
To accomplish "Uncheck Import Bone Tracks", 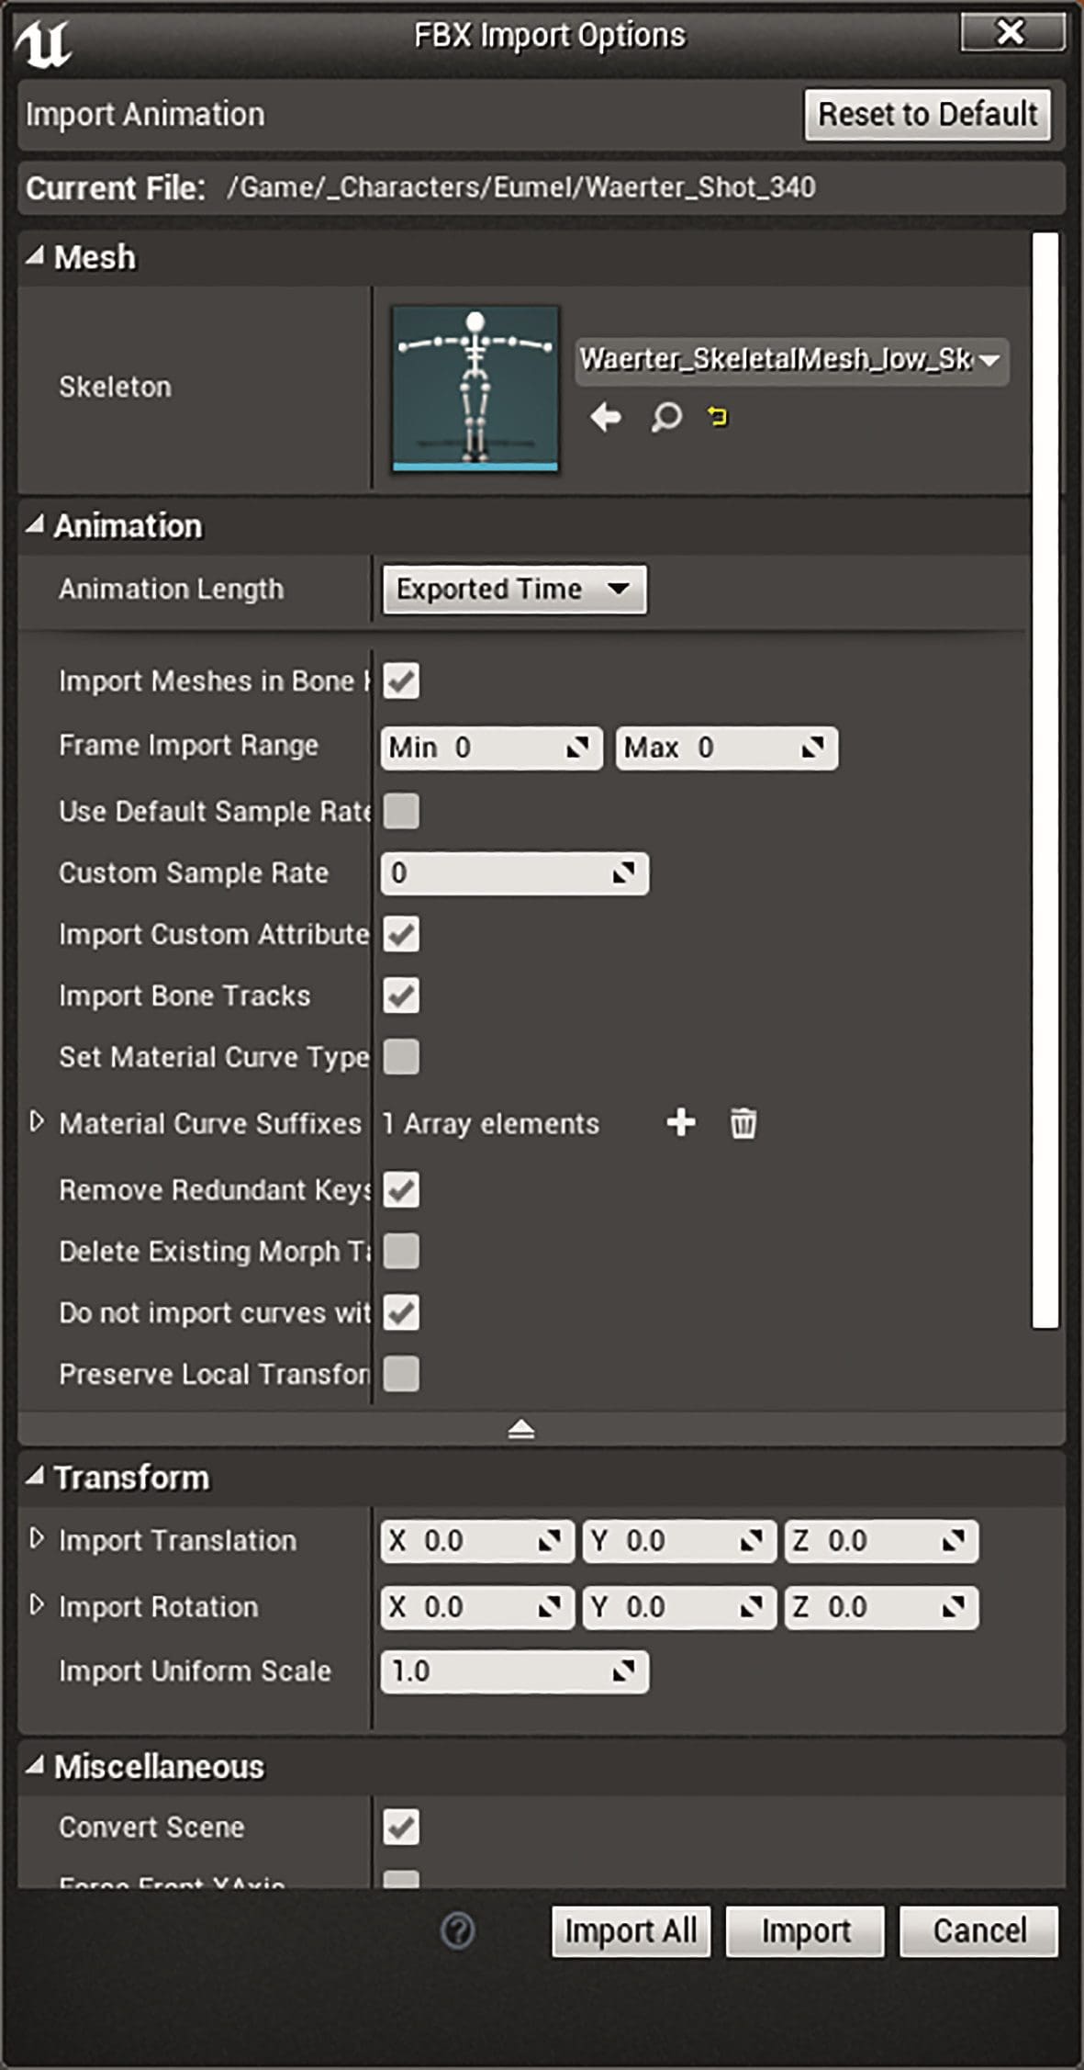I will click(x=401, y=996).
